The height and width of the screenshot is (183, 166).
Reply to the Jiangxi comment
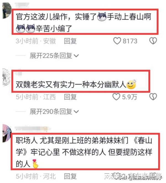coord(70,97)
